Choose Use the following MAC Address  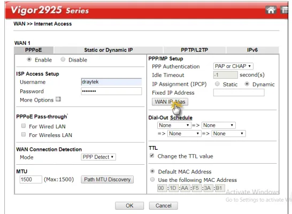pos(152,180)
